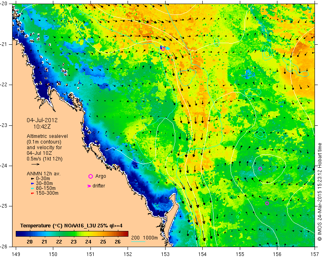Click the '30-80m' depth label
The image size is (323, 258).
(x=44, y=183)
